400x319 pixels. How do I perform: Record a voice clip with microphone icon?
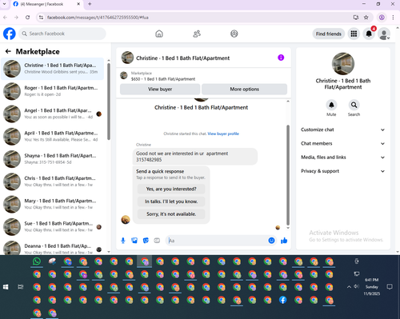tap(123, 241)
